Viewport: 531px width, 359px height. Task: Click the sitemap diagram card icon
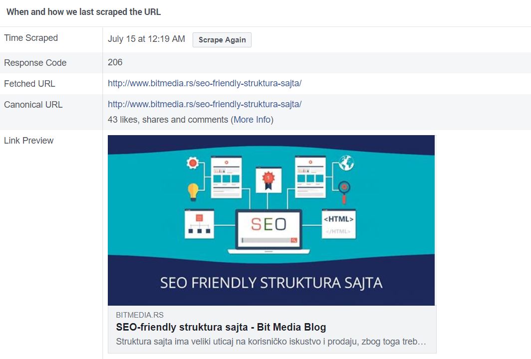point(199,223)
